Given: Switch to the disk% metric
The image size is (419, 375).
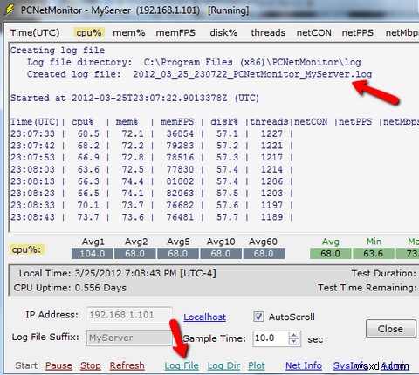Looking at the screenshot, I should point(223,32).
